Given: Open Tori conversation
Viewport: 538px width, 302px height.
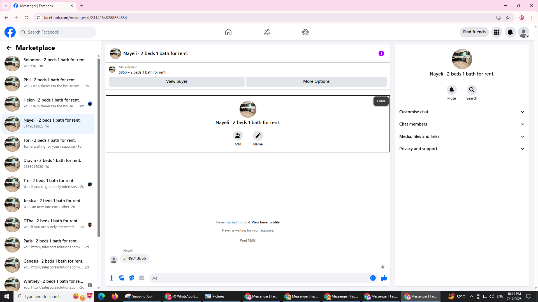Looking at the screenshot, I should tap(48, 144).
